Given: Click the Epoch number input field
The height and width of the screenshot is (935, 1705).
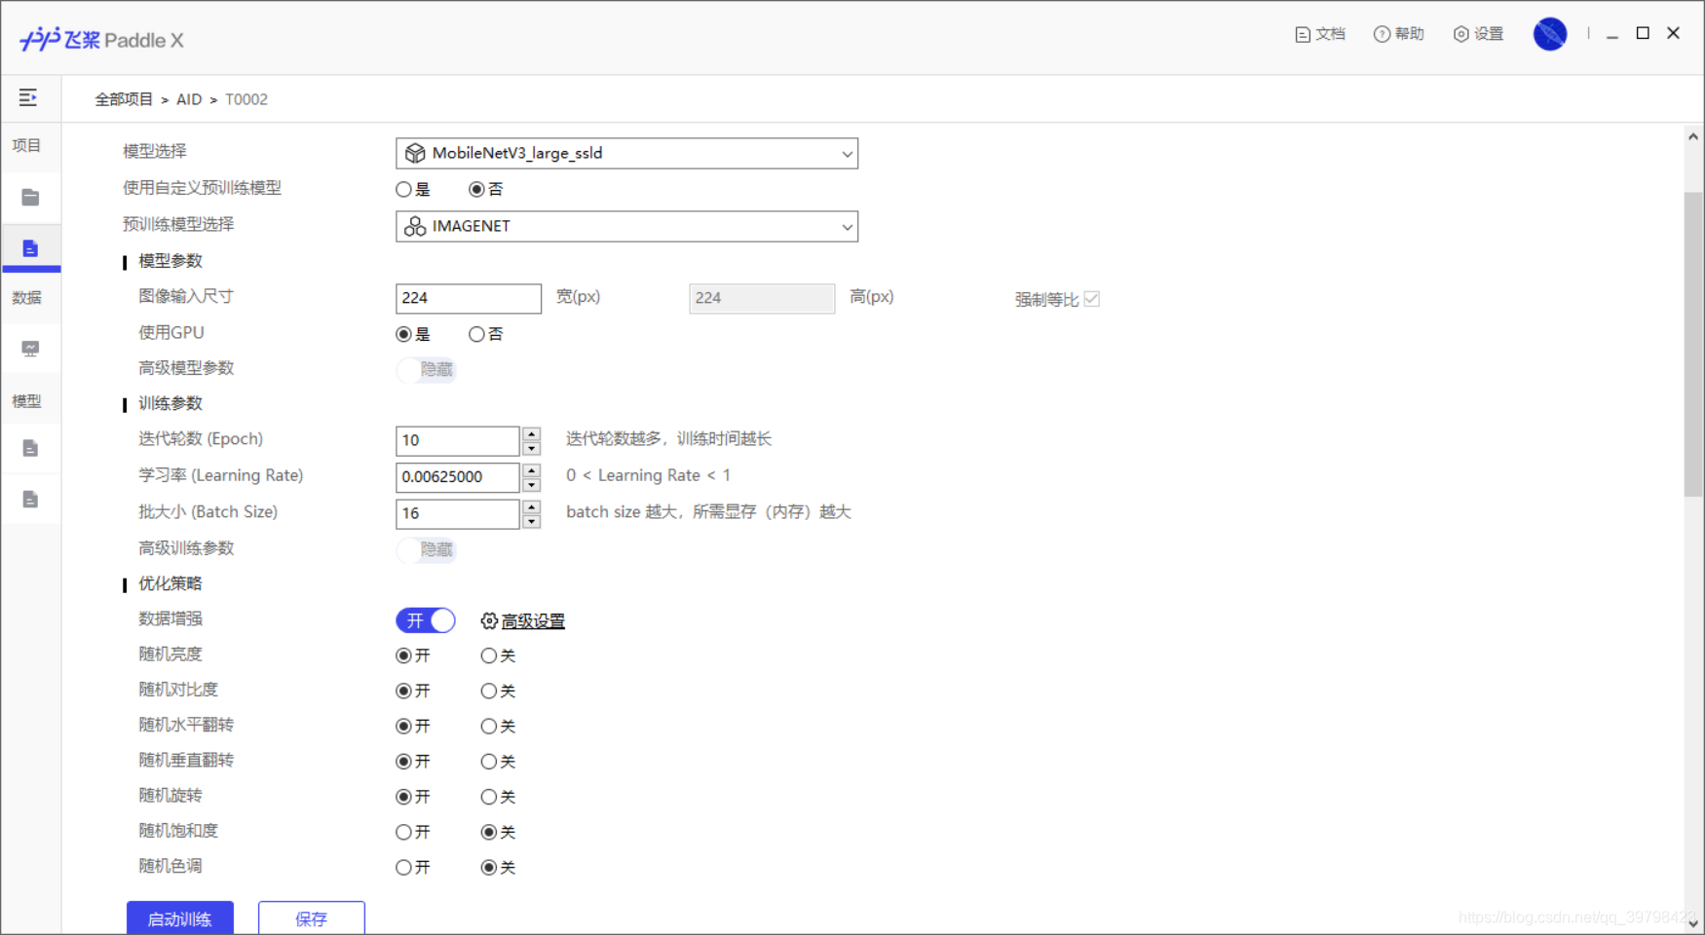Looking at the screenshot, I should tap(457, 440).
